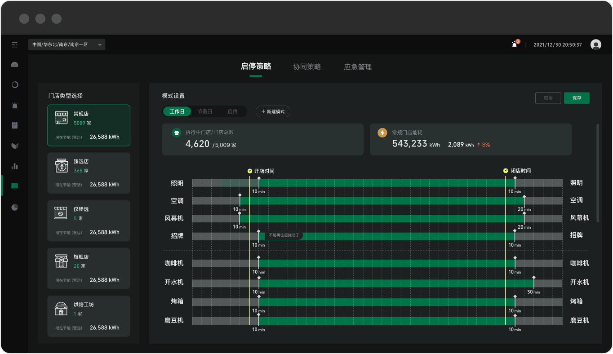Switch to the 协同策略 tab
Screen dimensions: 613x354
307,67
